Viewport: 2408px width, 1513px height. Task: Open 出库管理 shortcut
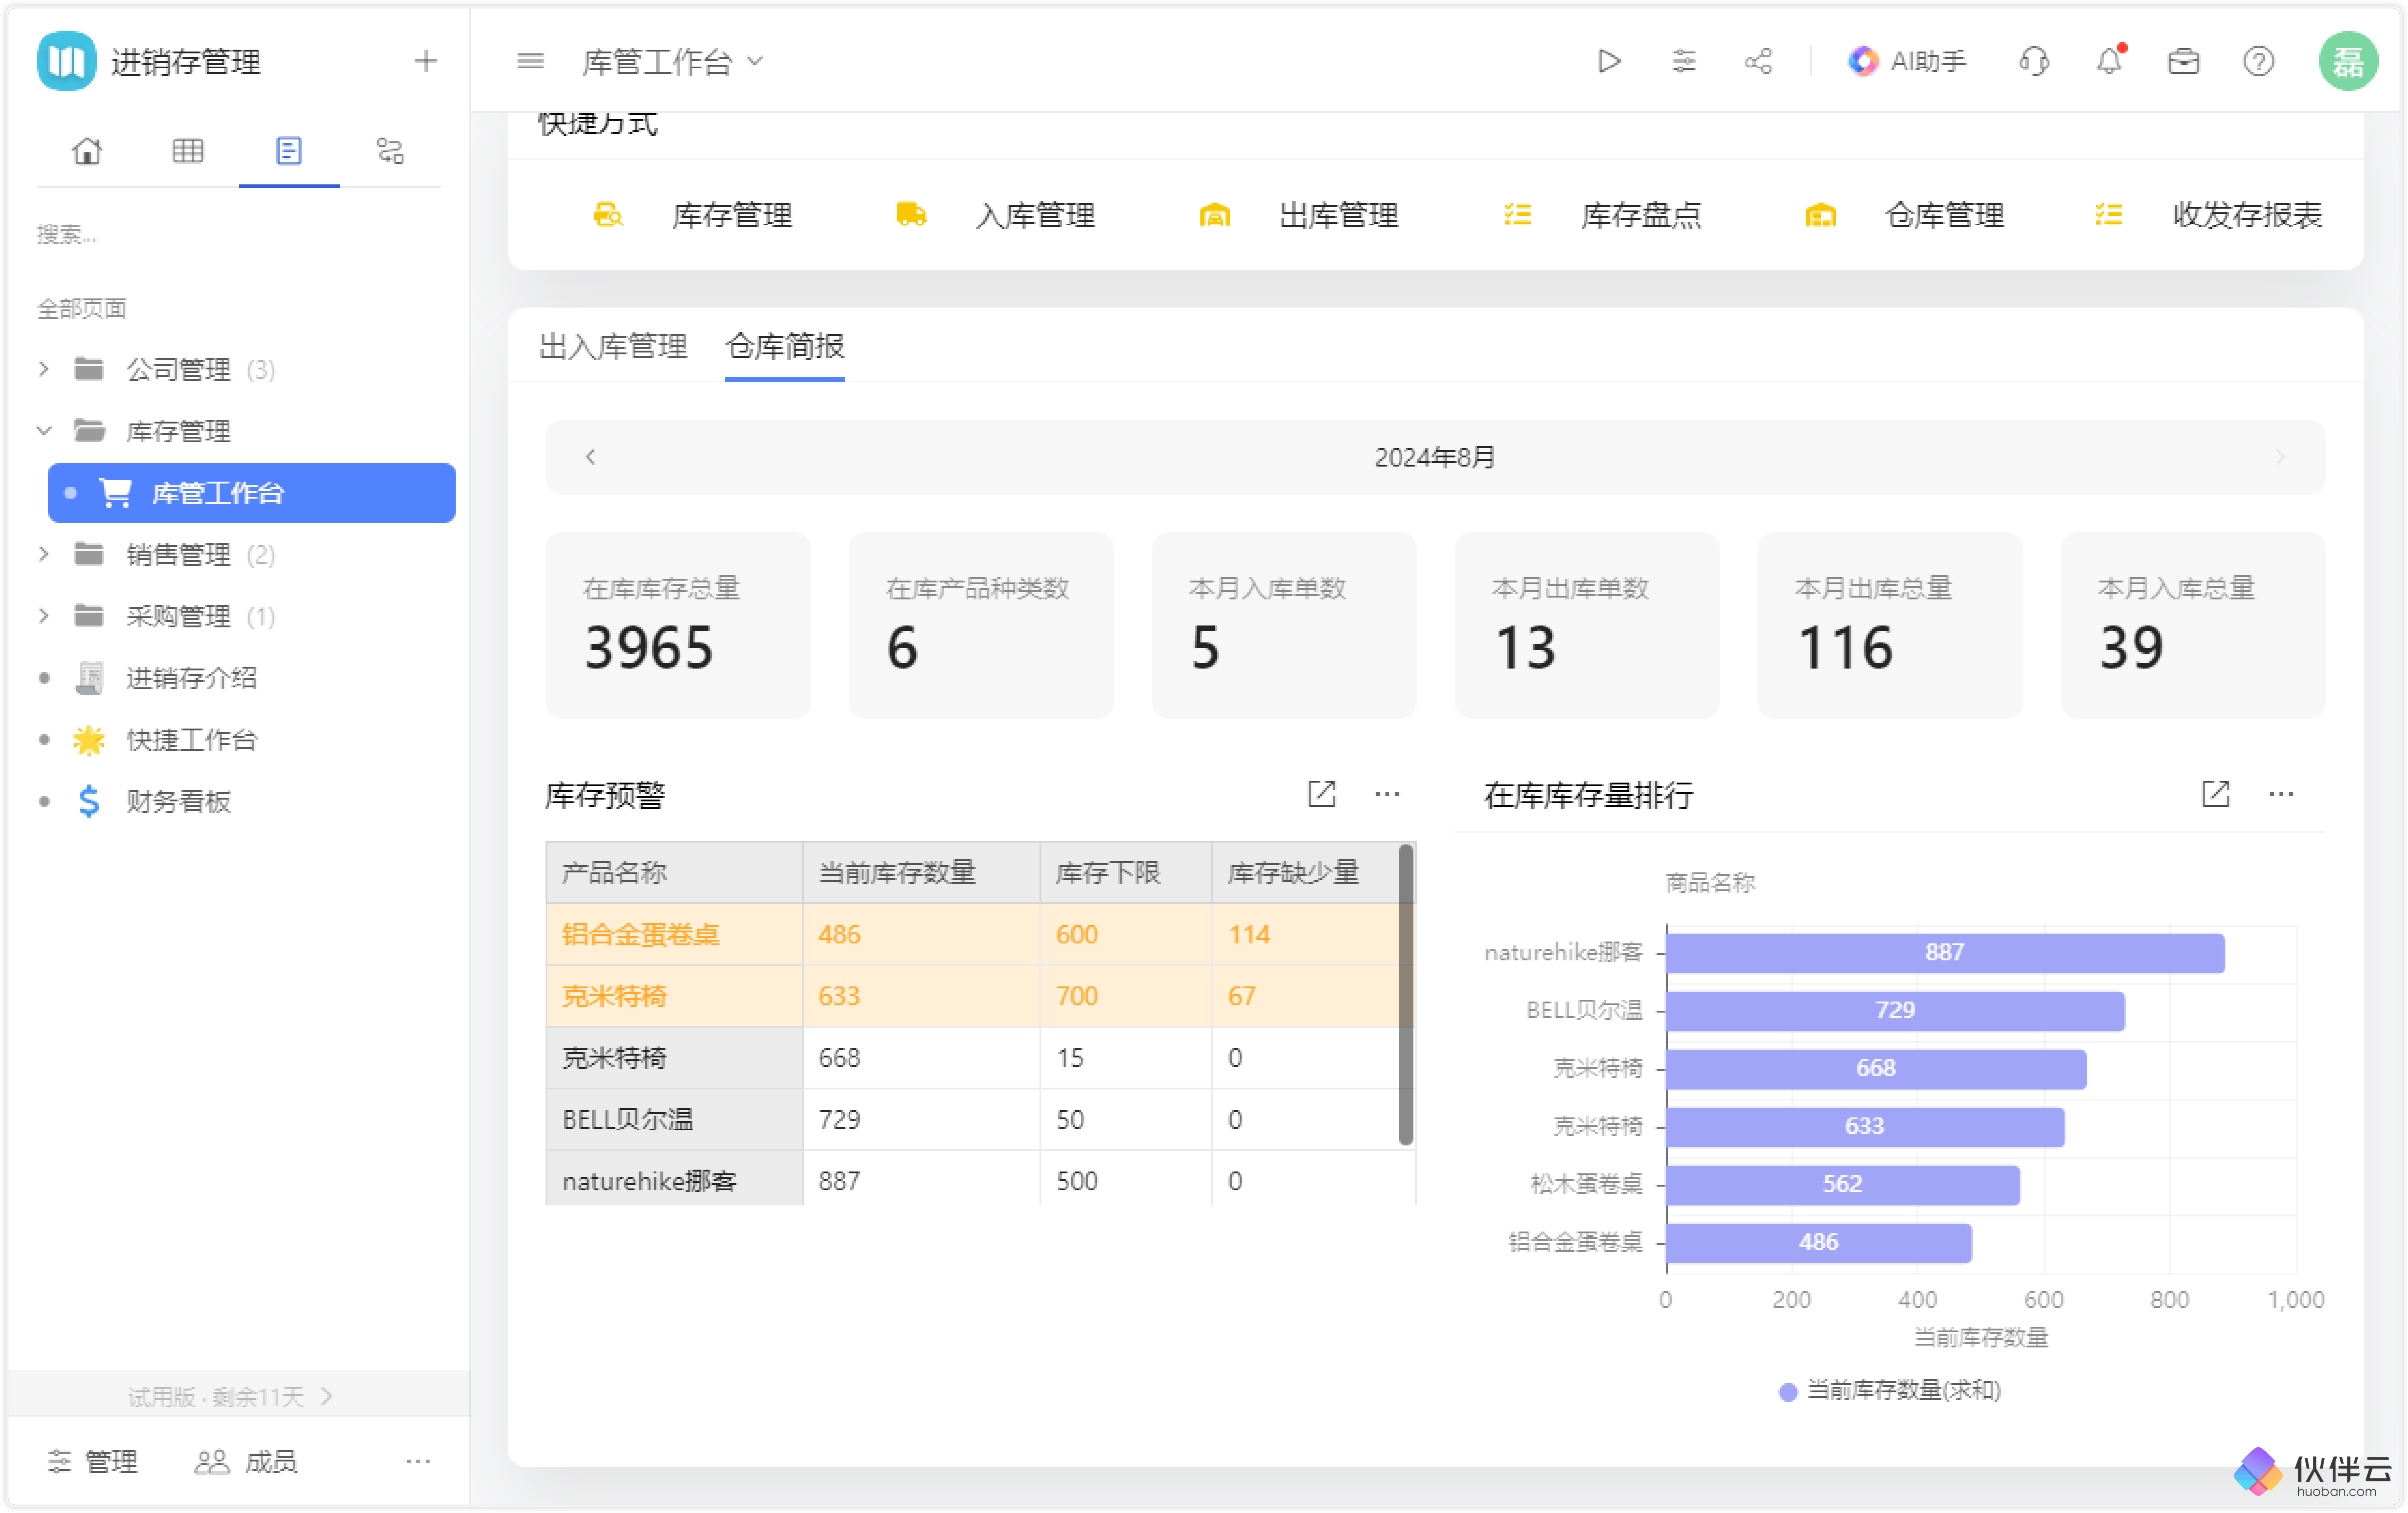pos(1299,215)
